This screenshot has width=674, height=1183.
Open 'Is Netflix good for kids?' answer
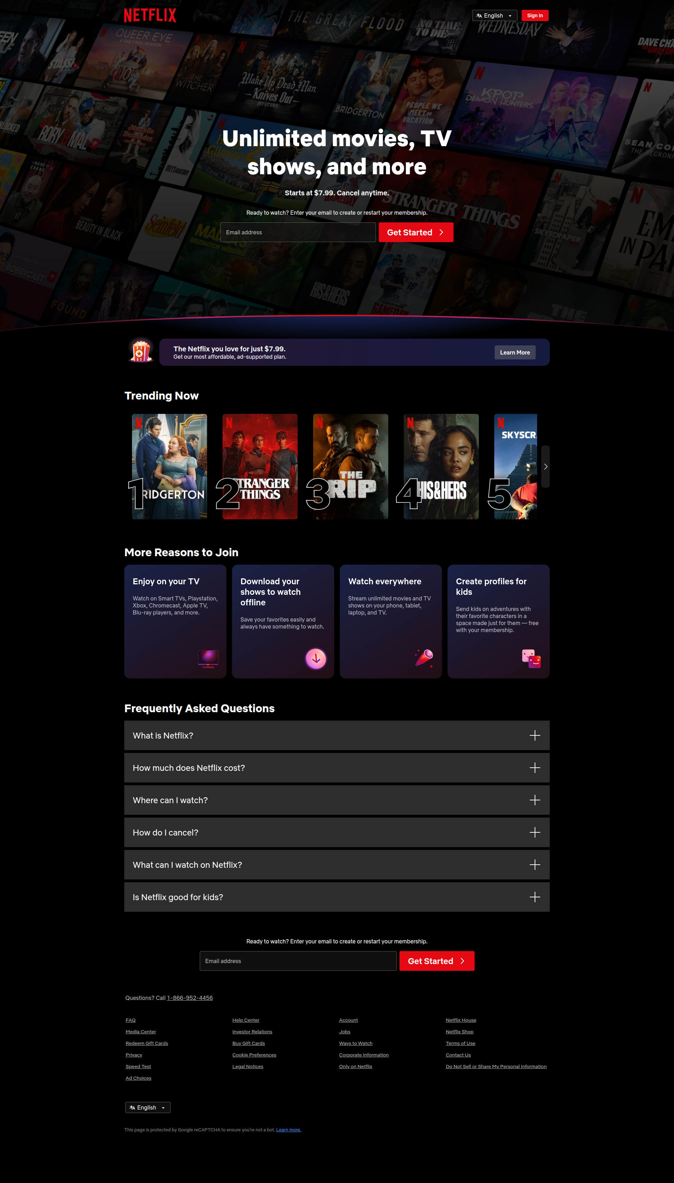337,897
